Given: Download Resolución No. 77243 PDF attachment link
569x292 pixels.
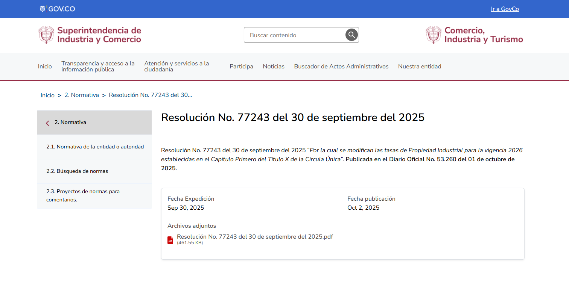Looking at the screenshot, I should [x=255, y=237].
